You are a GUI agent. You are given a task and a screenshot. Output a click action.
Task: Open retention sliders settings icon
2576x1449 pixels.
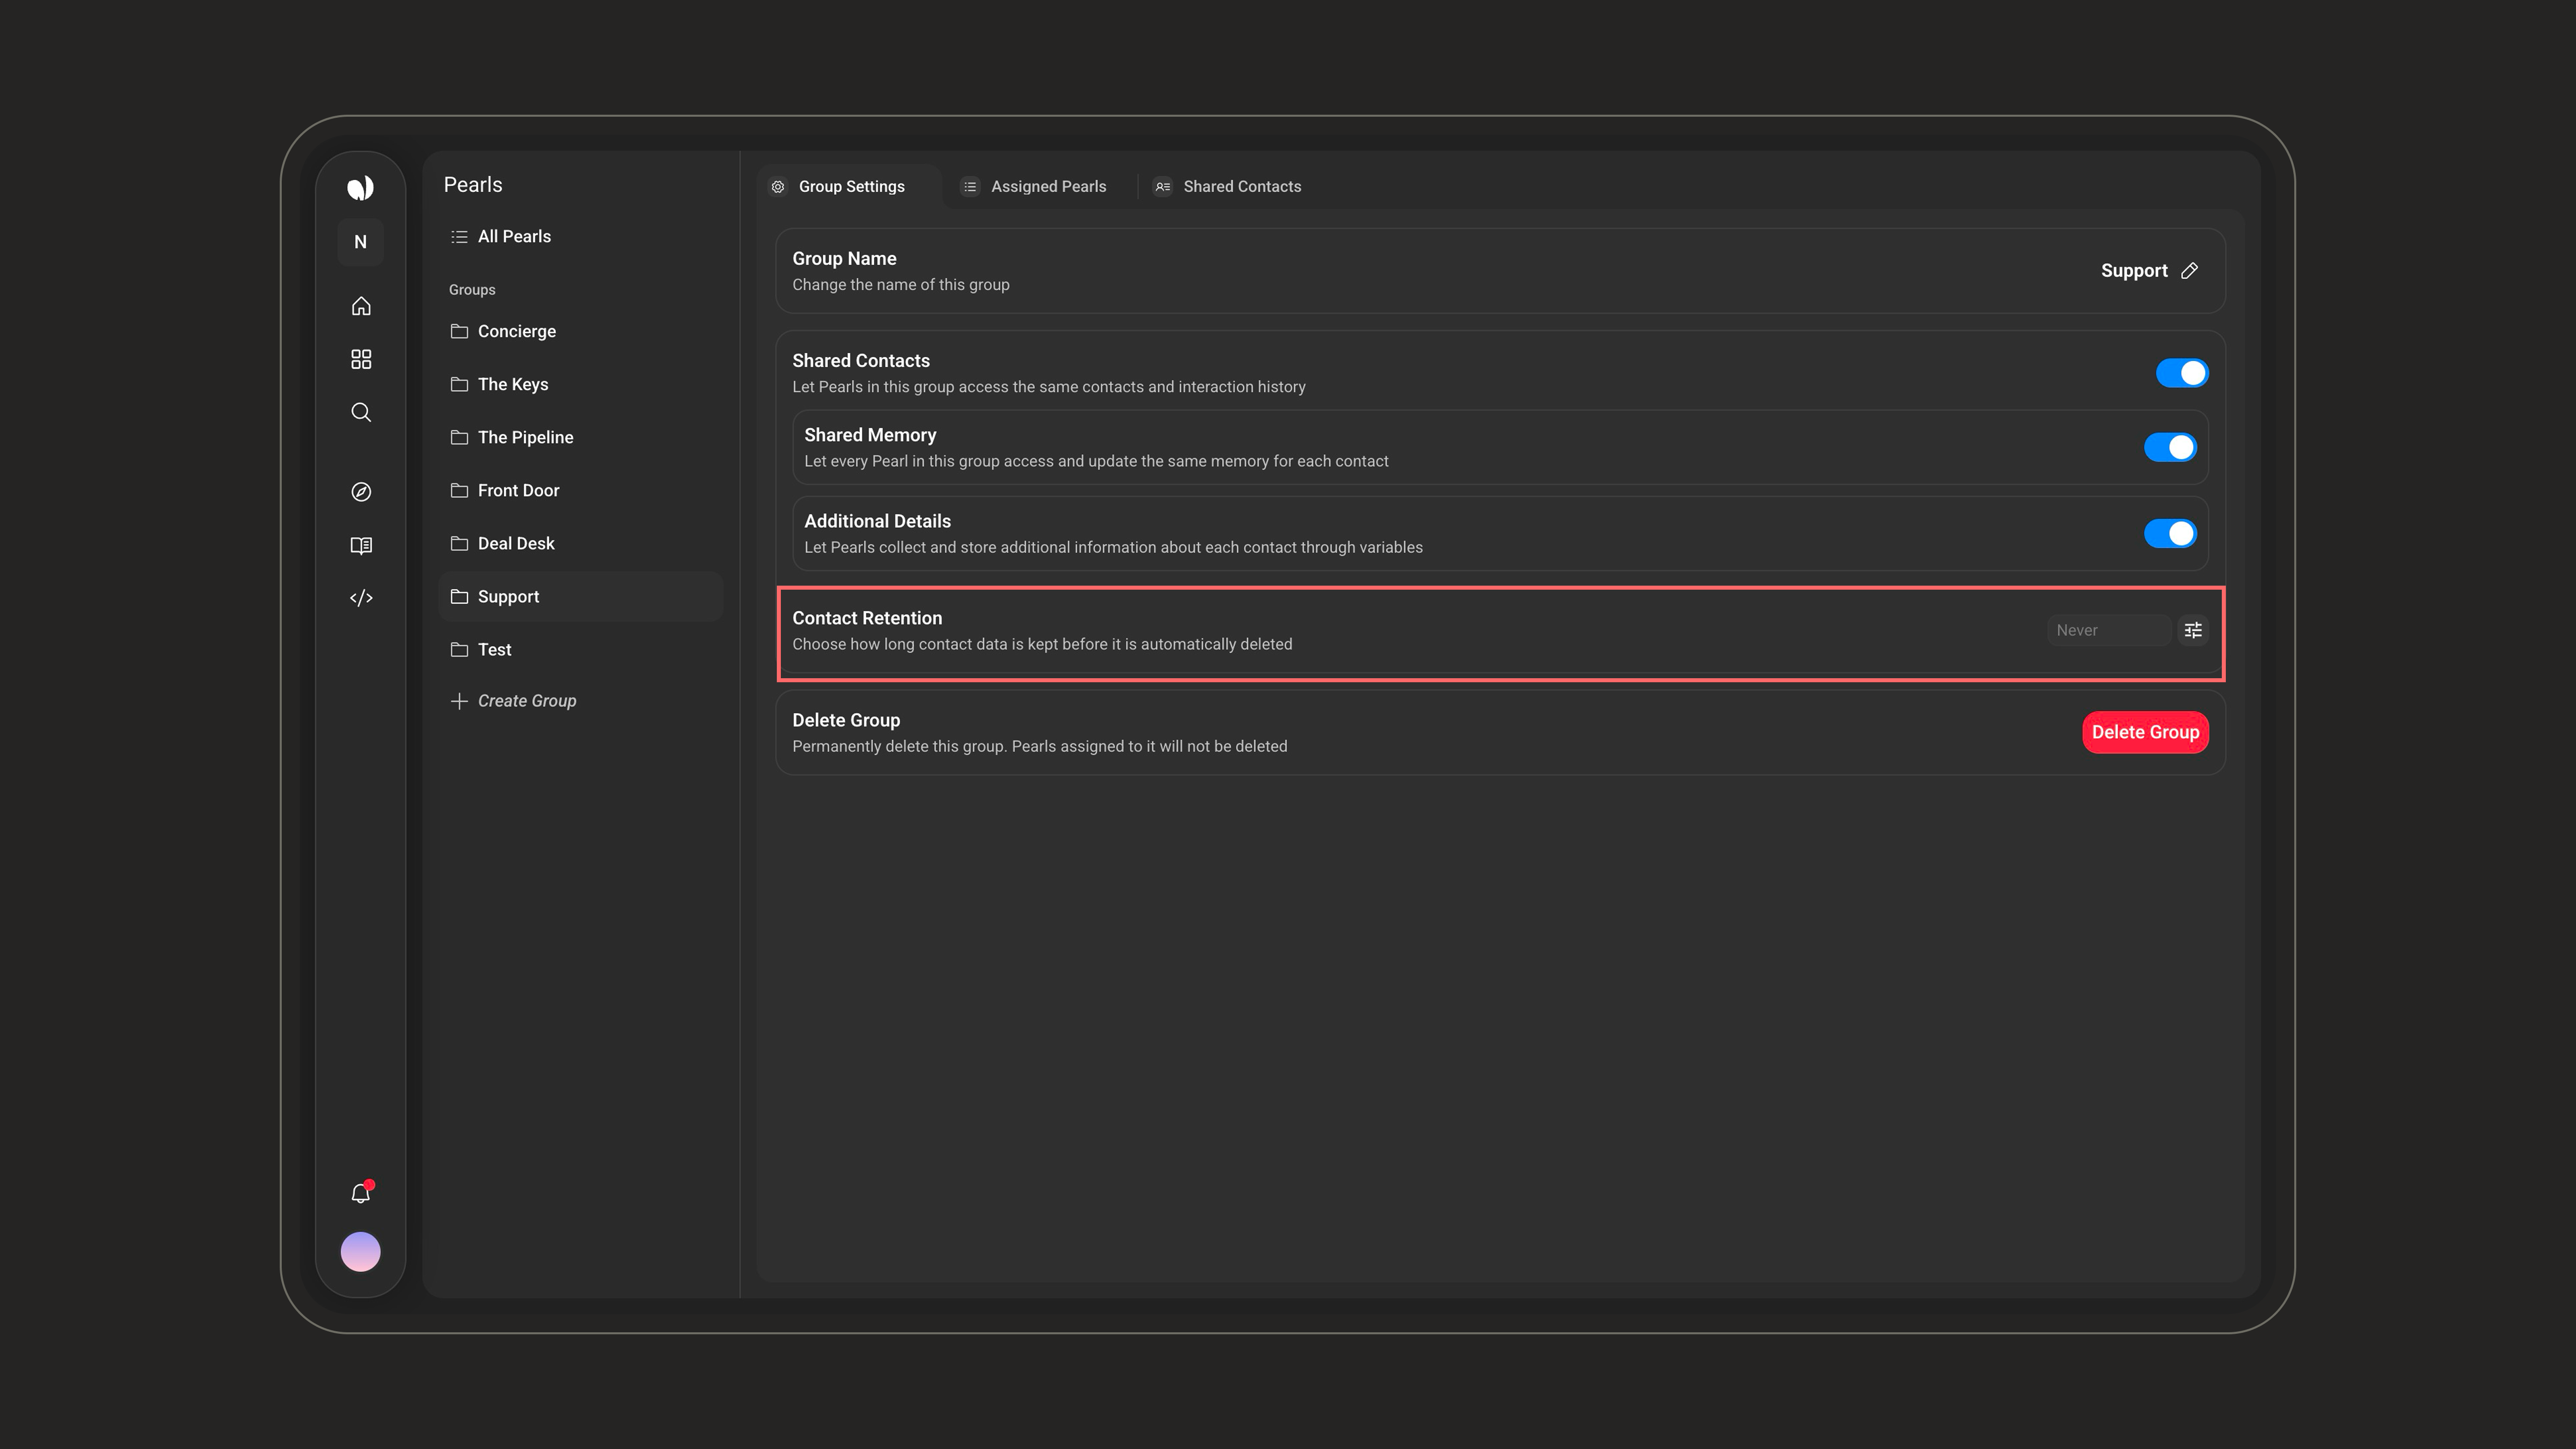pyautogui.click(x=2193, y=630)
